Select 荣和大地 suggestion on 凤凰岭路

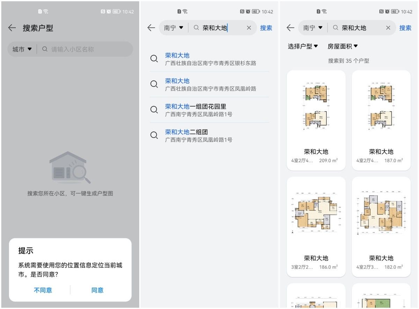[209, 84]
